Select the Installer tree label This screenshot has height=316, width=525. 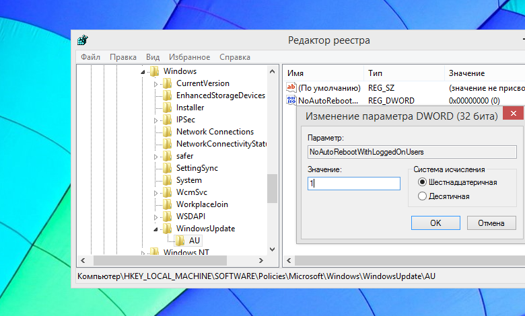190,108
